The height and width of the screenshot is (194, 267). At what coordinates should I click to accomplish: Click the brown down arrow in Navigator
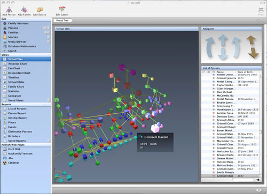pyautogui.click(x=254, y=53)
